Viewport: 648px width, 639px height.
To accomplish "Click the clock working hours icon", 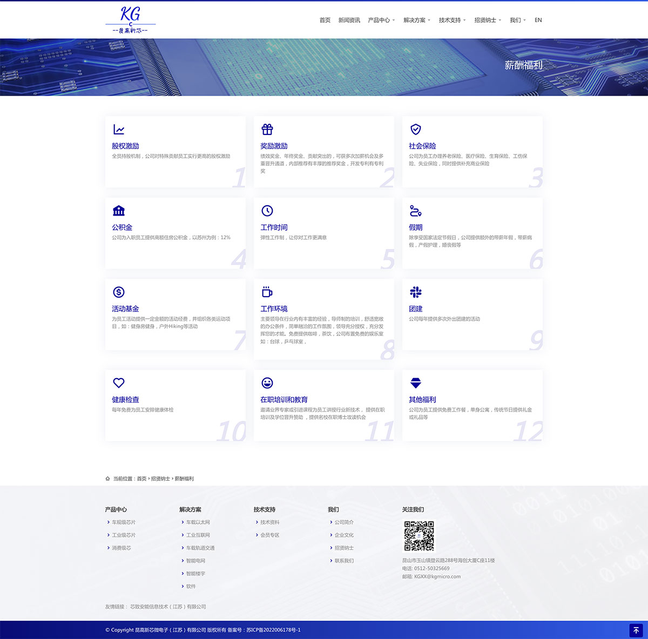I will click(x=267, y=211).
